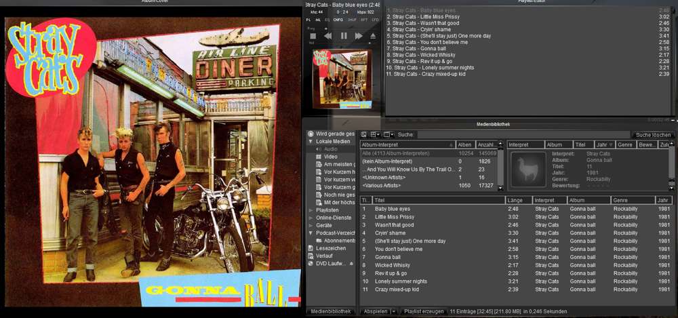Click the album art view icon beside search
Viewport: 678px width, 318px height.
[x=363, y=135]
